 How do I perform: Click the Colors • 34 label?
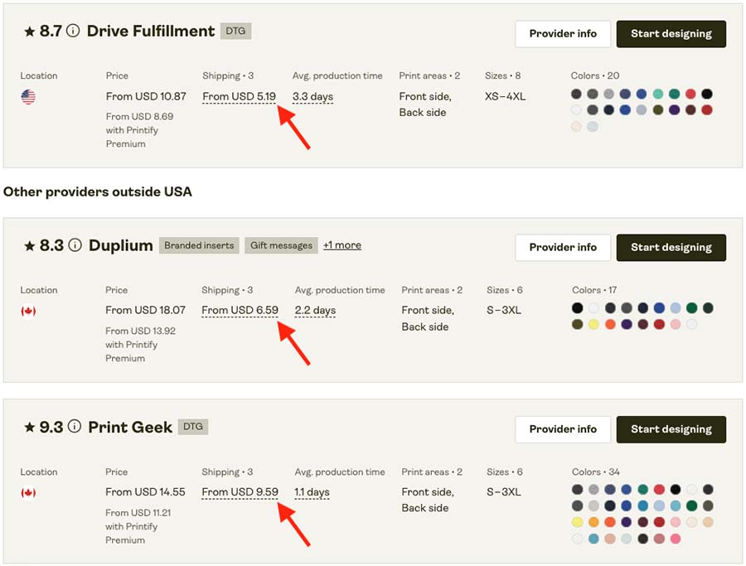pyautogui.click(x=595, y=472)
